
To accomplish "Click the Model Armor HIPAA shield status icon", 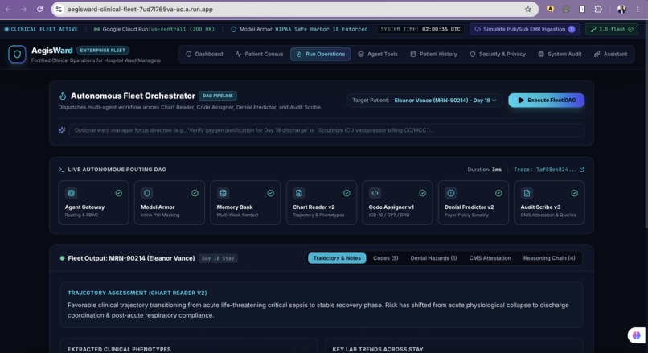I will [233, 29].
